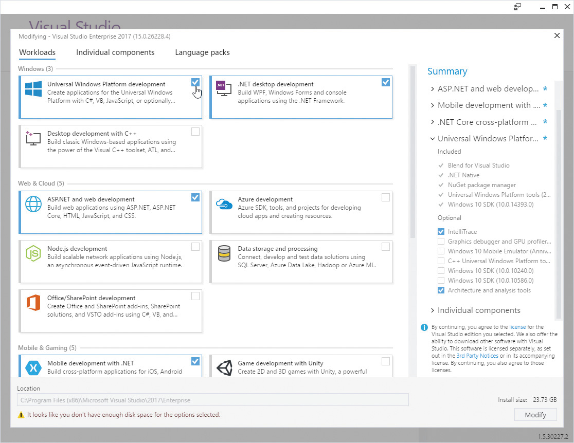574x443 pixels.
Task: Click the Azure development cloud icon
Action: click(224, 204)
